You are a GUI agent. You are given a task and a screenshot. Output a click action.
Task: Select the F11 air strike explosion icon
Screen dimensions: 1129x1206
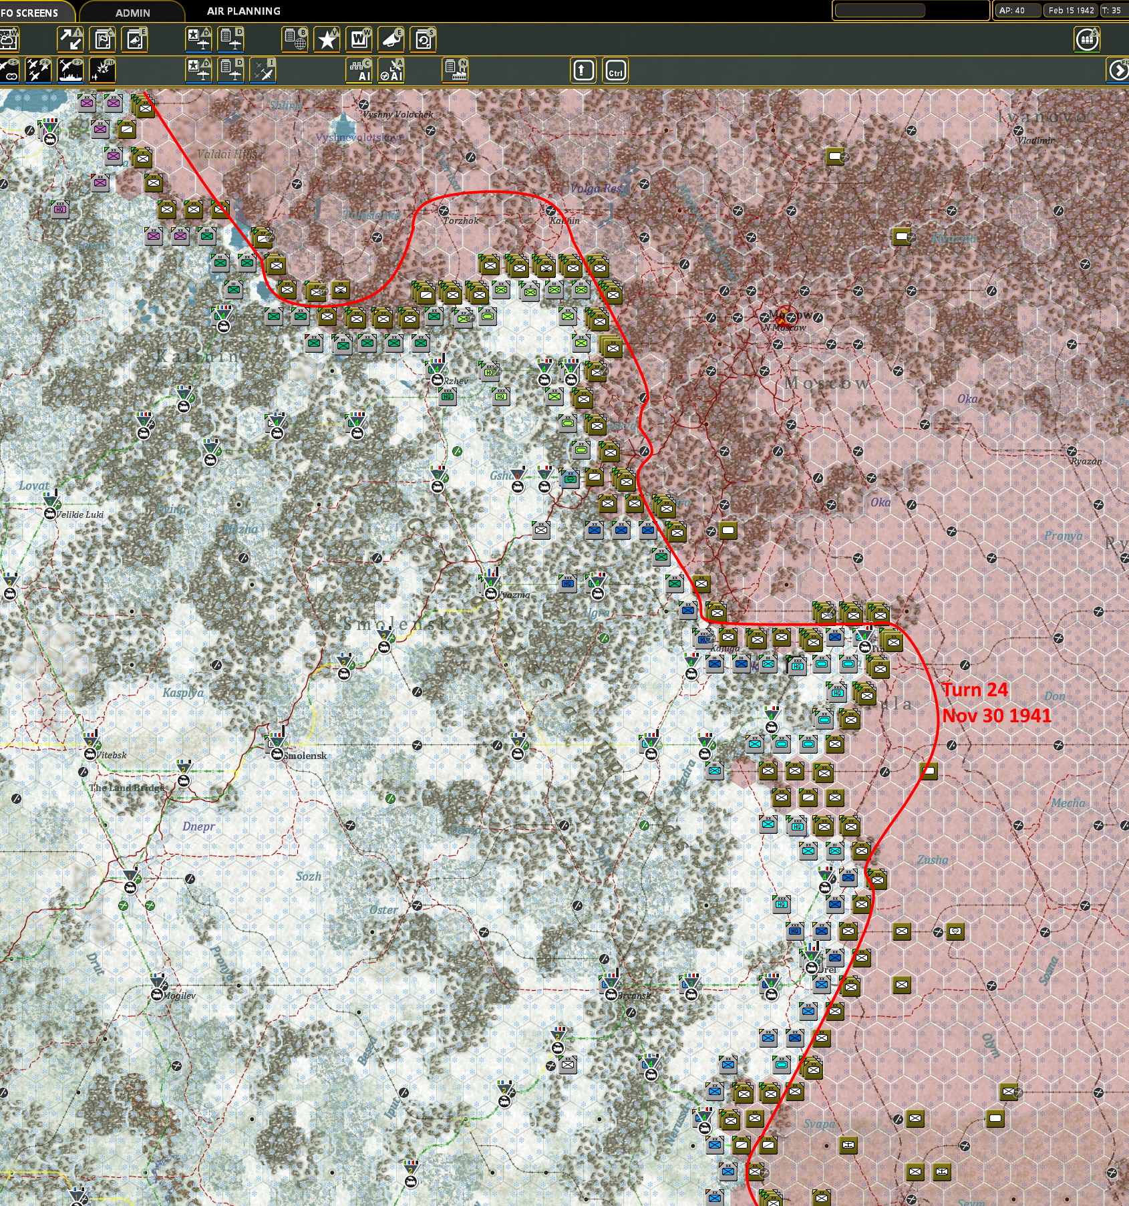[x=103, y=70]
